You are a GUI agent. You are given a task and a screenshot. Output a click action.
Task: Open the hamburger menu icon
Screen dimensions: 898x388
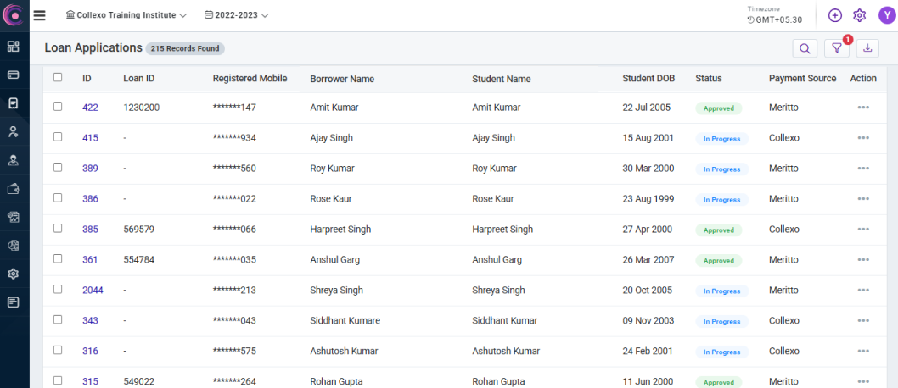click(39, 15)
